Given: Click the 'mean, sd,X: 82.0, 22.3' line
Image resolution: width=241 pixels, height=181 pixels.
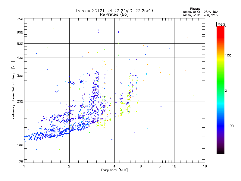Looking at the screenshot, I should click(x=200, y=15).
